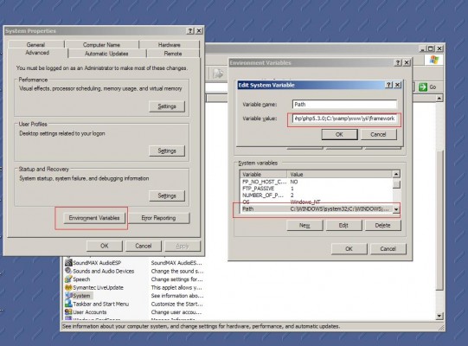
Task: Click the Edit button under System variables
Action: (343, 226)
